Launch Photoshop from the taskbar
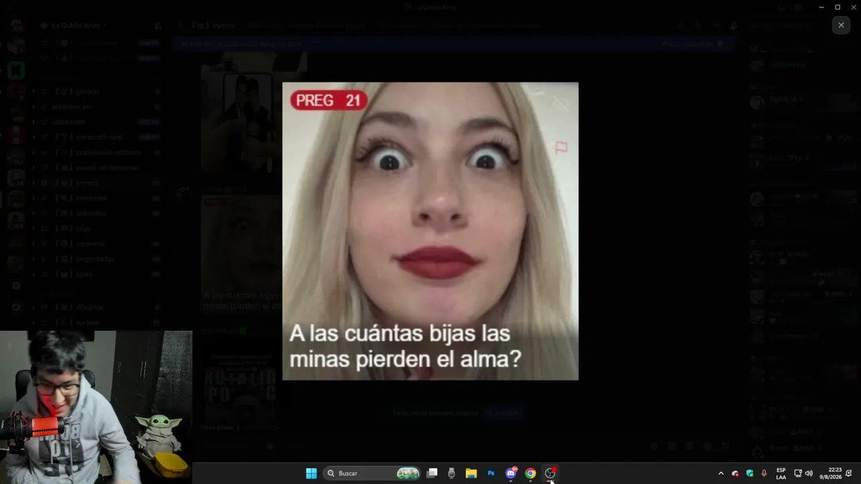861x484 pixels. click(x=491, y=473)
